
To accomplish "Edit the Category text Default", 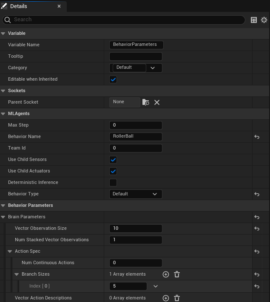I will point(129,68).
